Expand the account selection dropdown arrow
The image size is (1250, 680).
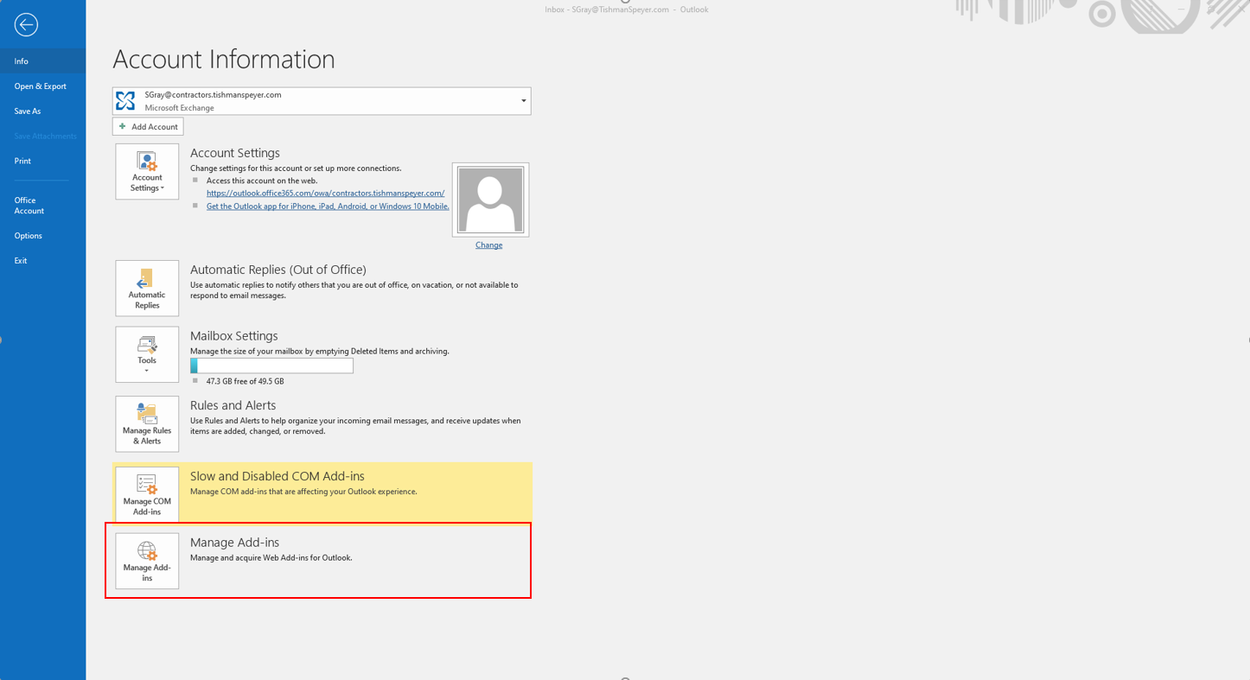click(523, 101)
